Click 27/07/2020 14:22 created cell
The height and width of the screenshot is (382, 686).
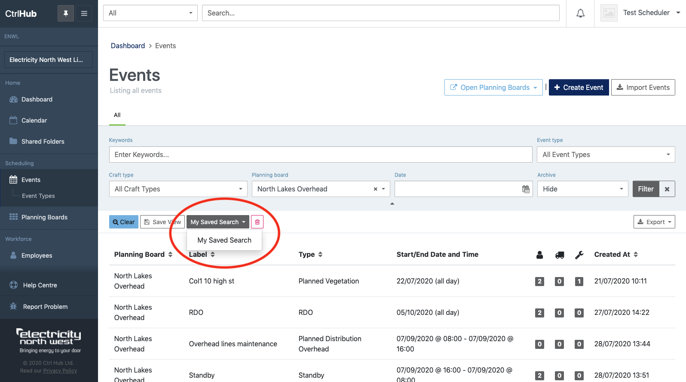click(x=622, y=312)
